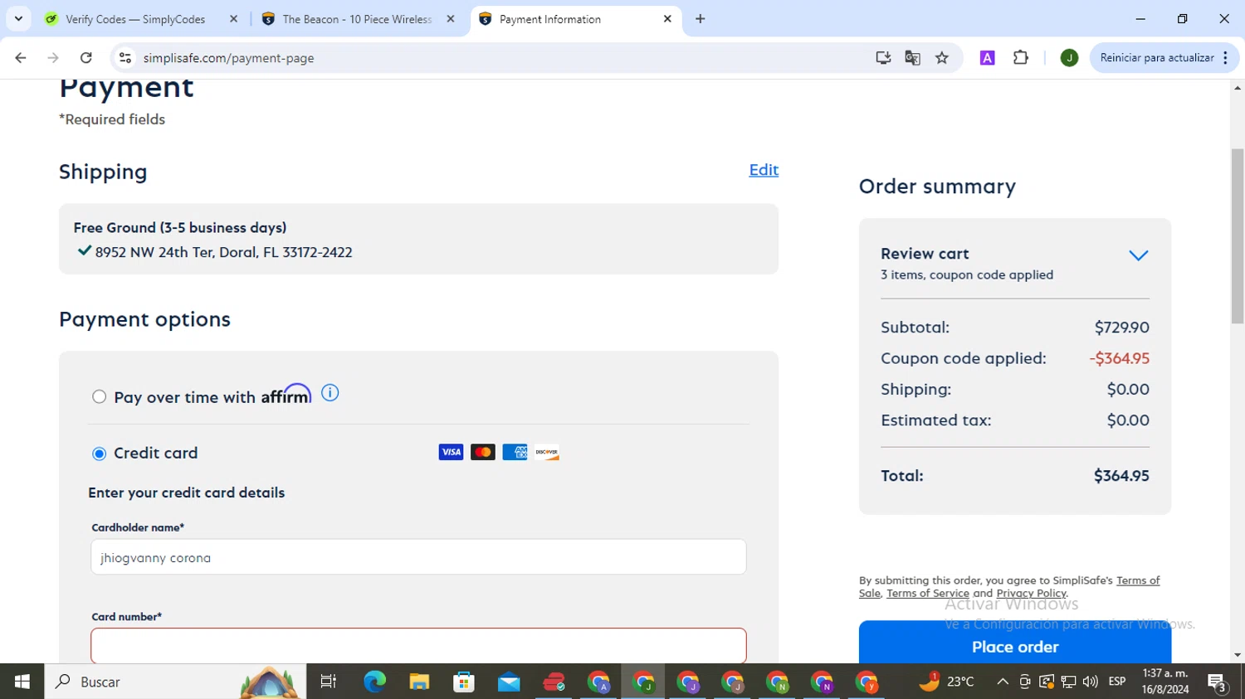Viewport: 1245px width, 699px height.
Task: Click the American Express logo
Action: pyautogui.click(x=515, y=452)
